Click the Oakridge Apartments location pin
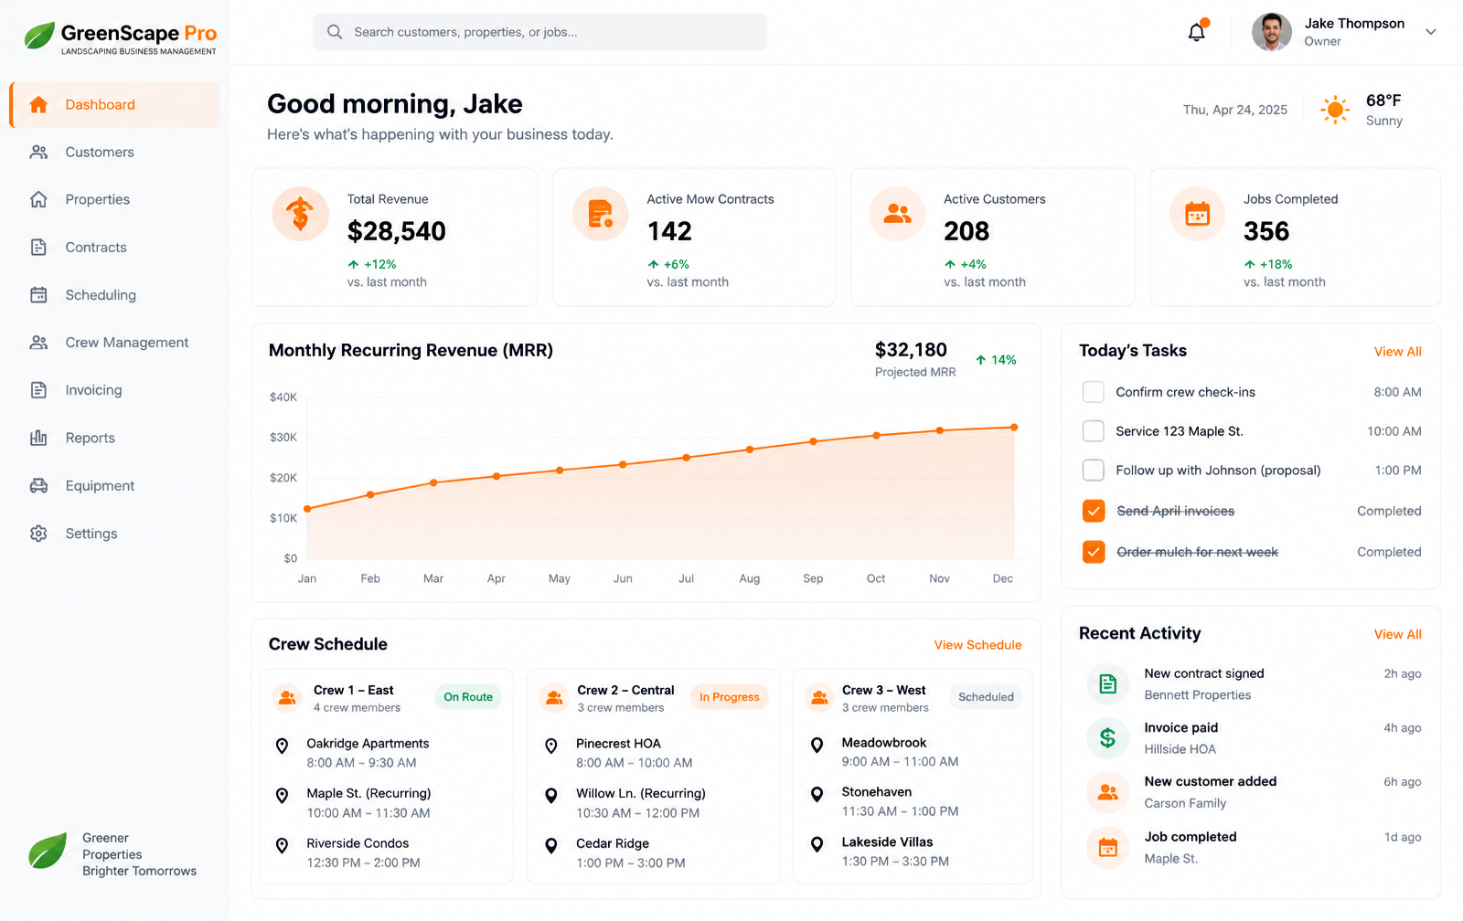Image resolution: width=1463 pixels, height=921 pixels. [x=282, y=746]
